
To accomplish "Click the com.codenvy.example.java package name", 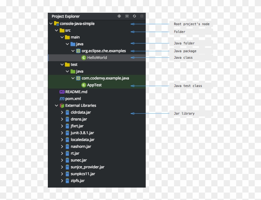I will [105, 78].
